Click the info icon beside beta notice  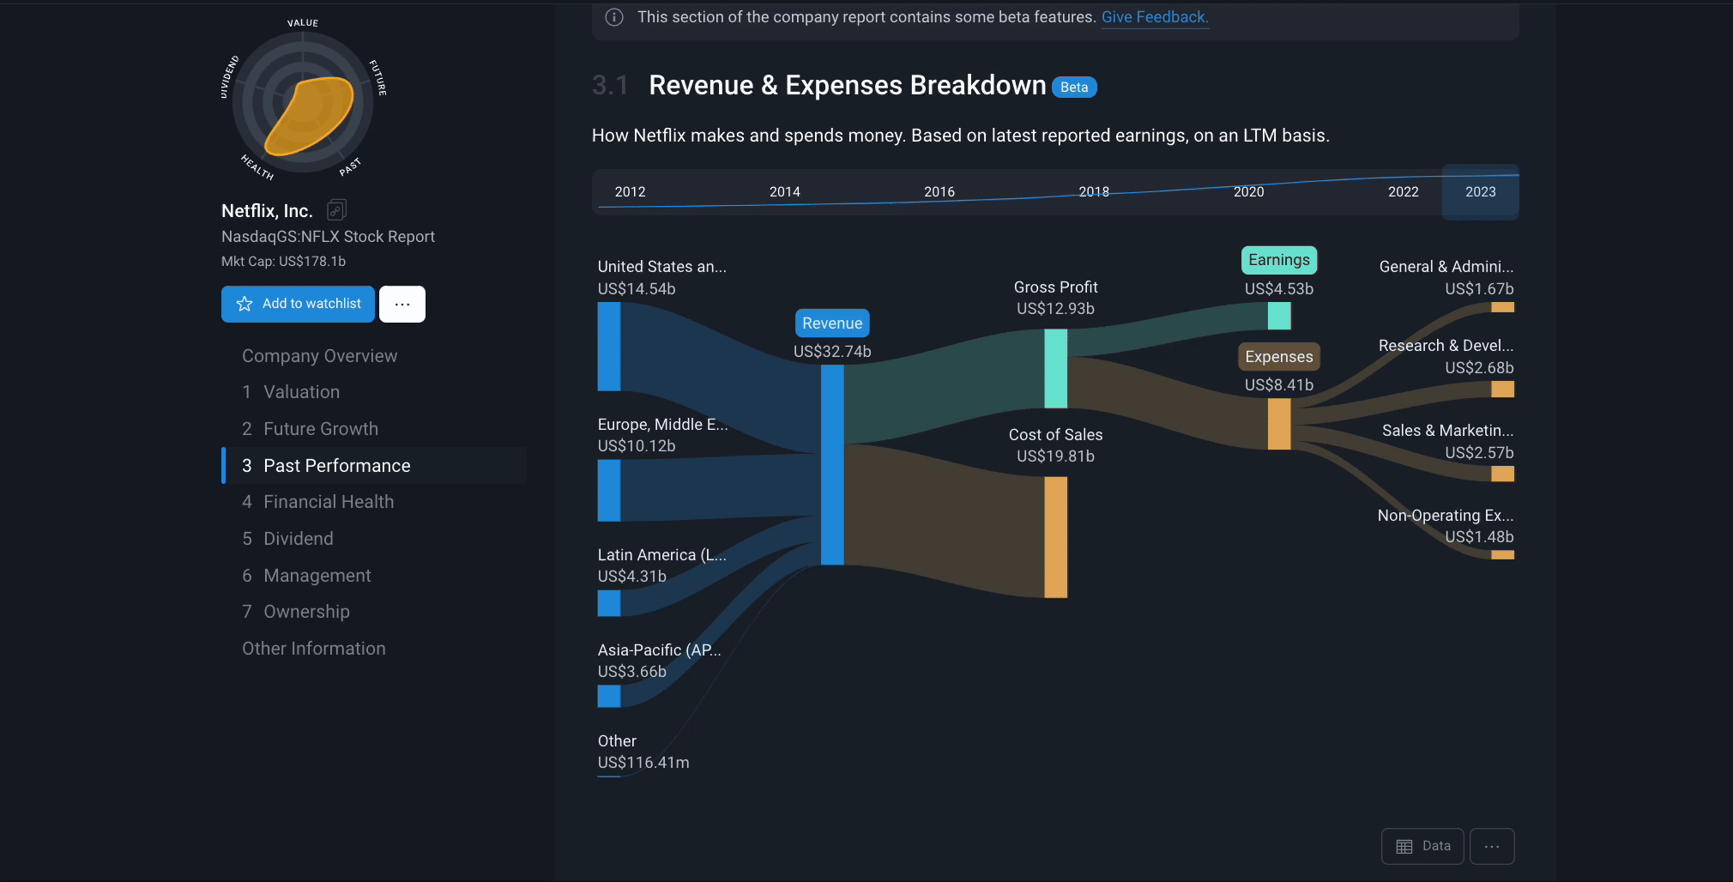(x=614, y=17)
